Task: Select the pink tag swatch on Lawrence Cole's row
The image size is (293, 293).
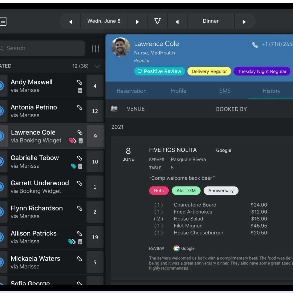Action: coord(72,141)
